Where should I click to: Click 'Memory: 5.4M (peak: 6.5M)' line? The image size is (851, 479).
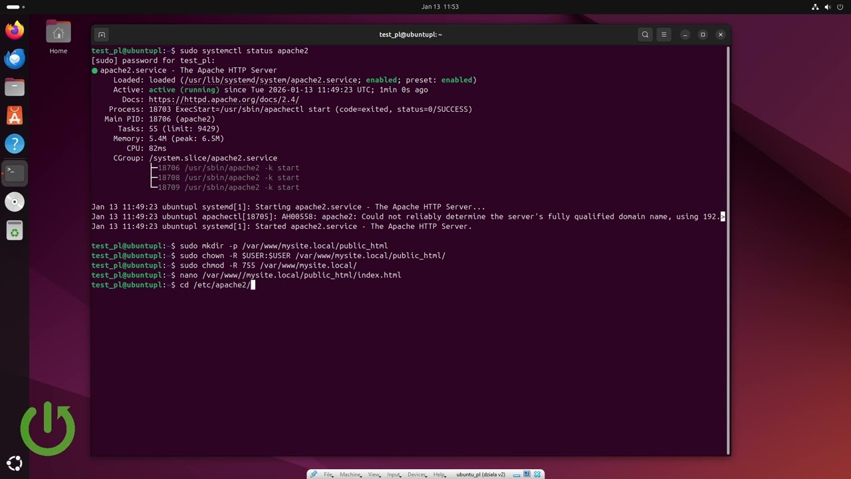(x=169, y=138)
